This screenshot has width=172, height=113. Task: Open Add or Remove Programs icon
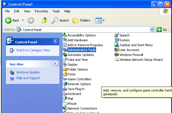pyautogui.click(x=65, y=45)
